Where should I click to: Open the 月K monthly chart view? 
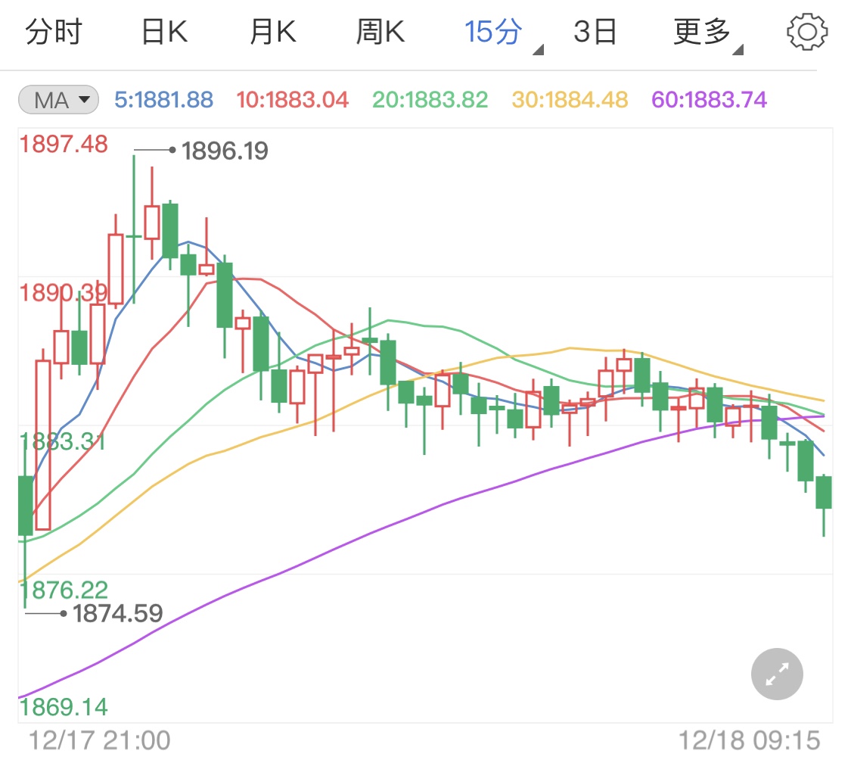coord(272,31)
